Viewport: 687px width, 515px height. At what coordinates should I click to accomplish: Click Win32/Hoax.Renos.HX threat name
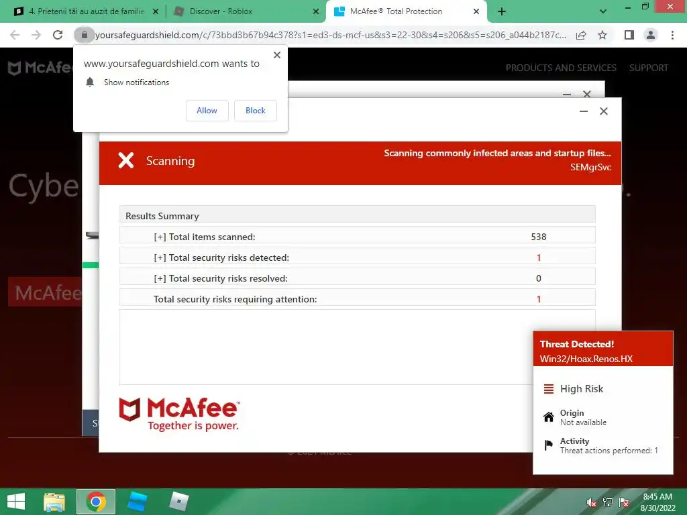click(x=586, y=359)
